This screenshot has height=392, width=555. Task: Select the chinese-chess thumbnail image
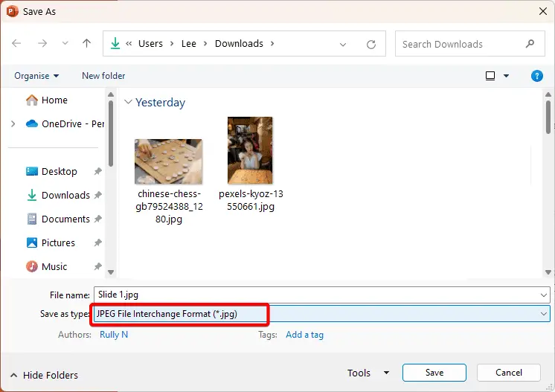[168, 161]
